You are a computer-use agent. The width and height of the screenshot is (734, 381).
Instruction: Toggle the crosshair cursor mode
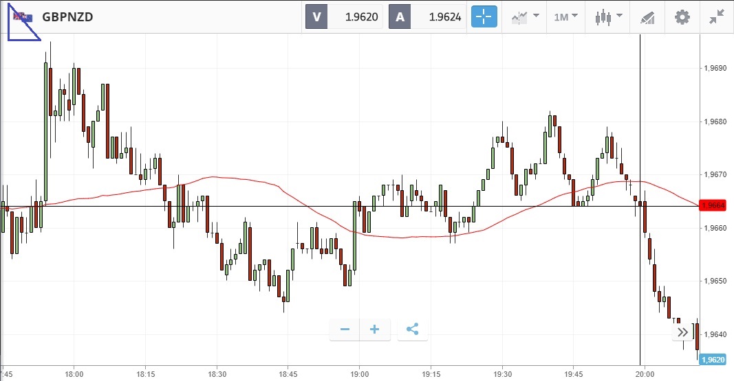(484, 17)
